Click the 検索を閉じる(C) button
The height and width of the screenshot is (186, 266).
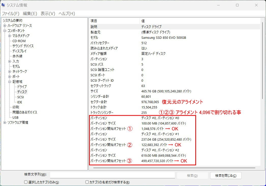click(x=226, y=176)
